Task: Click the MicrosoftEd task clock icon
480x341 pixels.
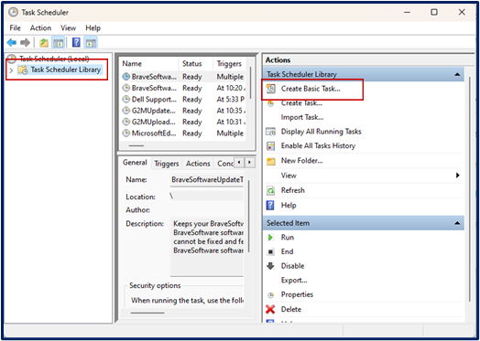Action: click(x=126, y=133)
